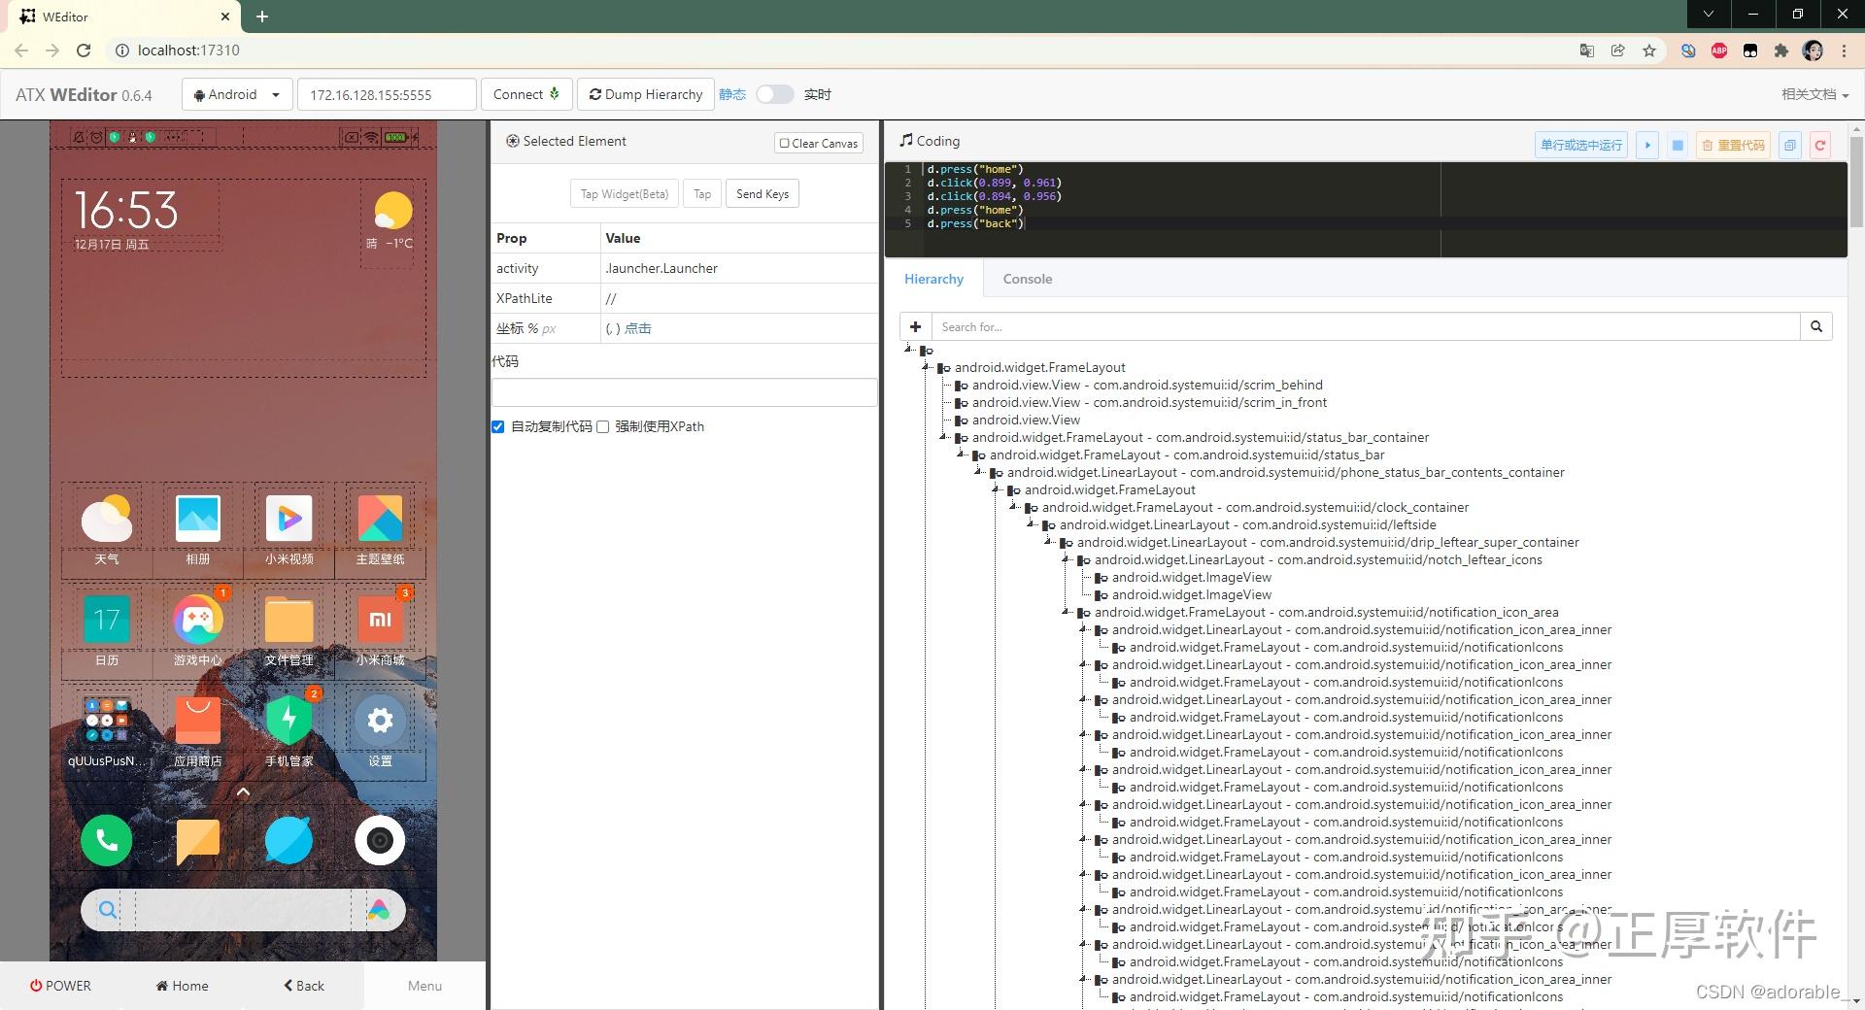Click the Dump Hierarchy button
The height and width of the screenshot is (1010, 1865).
646,94
